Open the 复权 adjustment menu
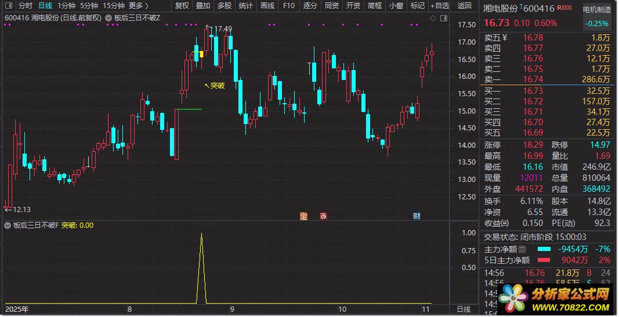 (182, 6)
